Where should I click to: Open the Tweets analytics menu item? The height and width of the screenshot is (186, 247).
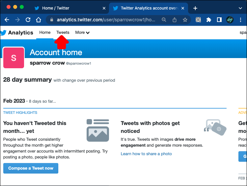tap(63, 32)
